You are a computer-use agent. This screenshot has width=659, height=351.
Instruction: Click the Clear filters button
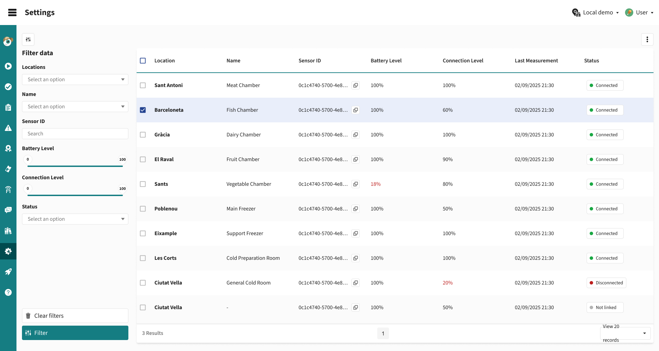point(75,316)
